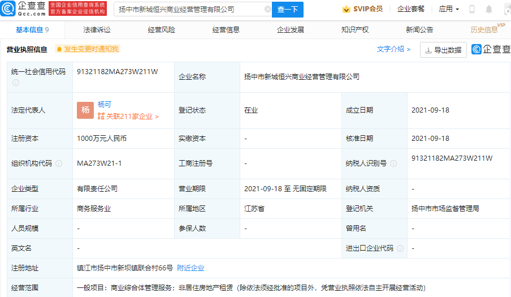Switch to the 知识产权 tab
511x297 pixels.
[x=355, y=30]
